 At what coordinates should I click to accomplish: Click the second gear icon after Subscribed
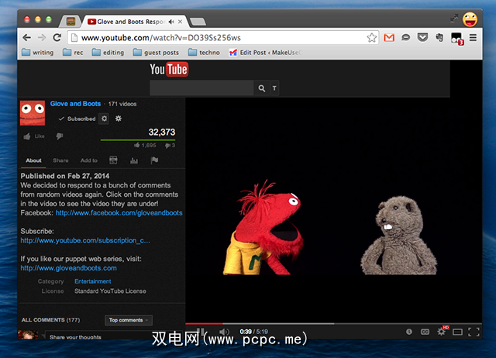[x=119, y=119]
